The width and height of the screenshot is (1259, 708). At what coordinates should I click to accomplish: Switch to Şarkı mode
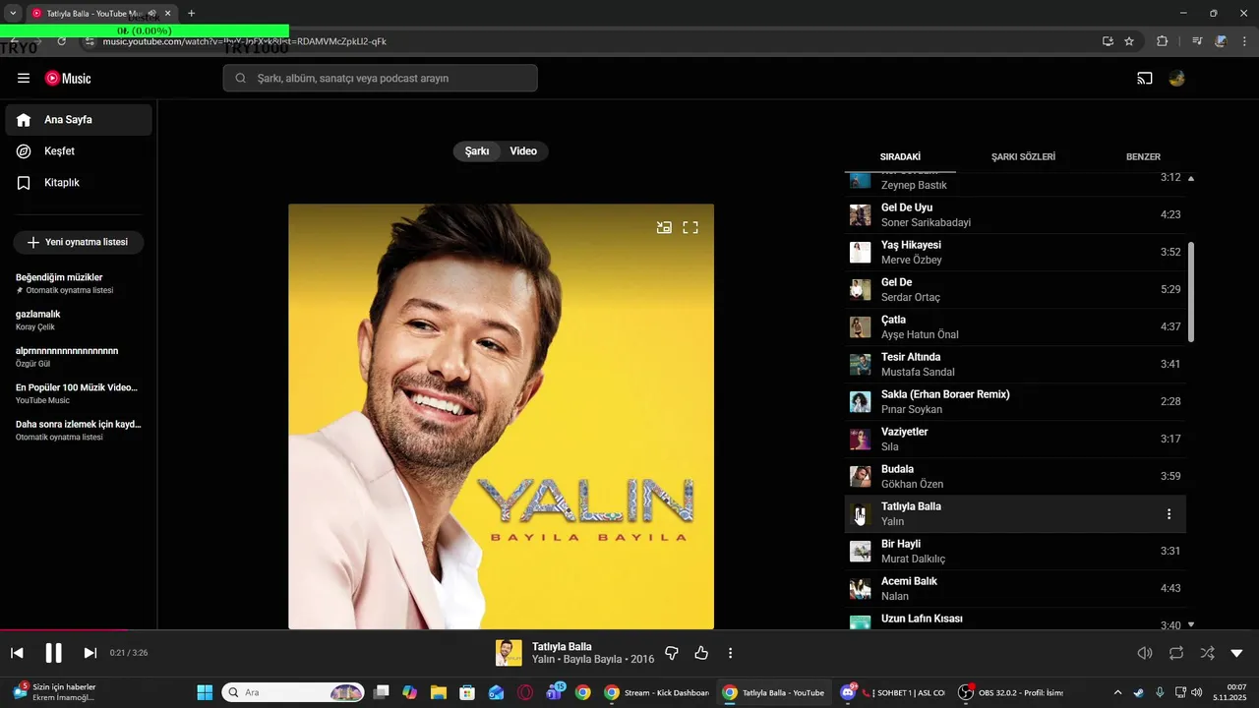coord(477,151)
